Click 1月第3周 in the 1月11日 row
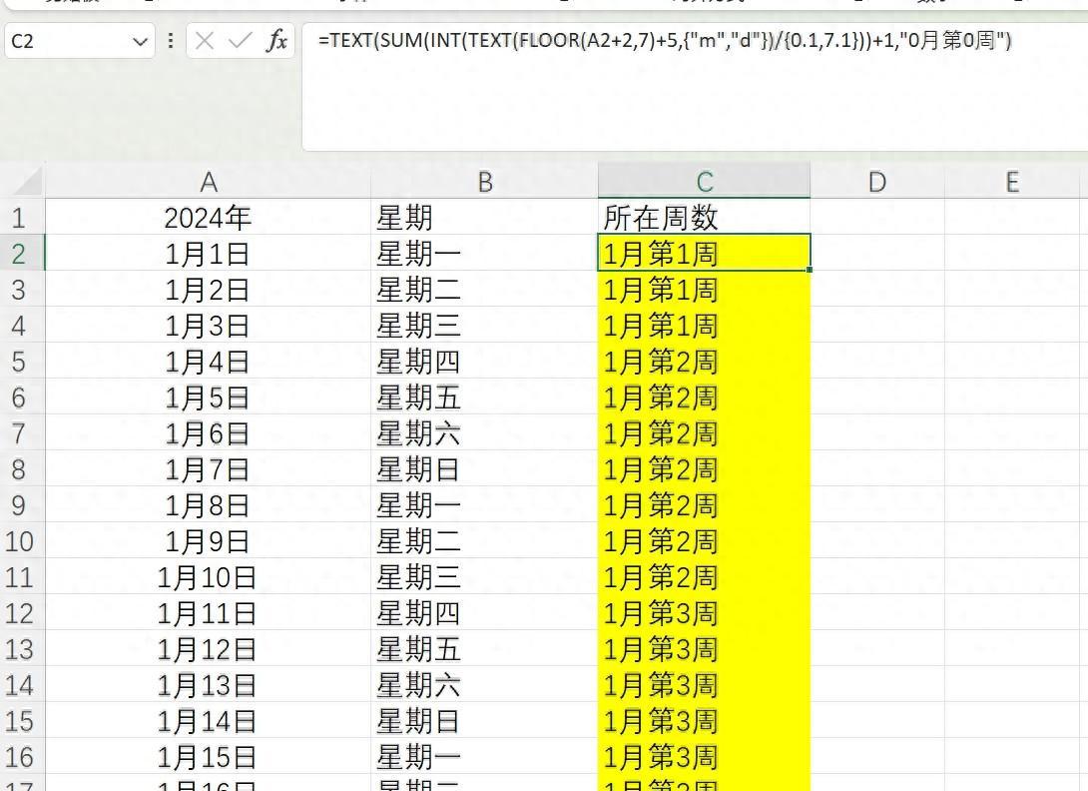The height and width of the screenshot is (791, 1088). 705,613
